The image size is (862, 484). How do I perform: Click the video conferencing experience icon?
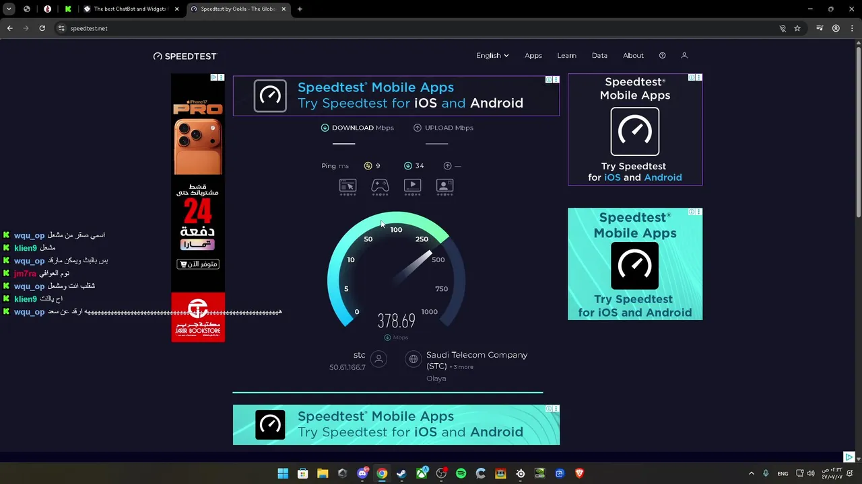pyautogui.click(x=444, y=186)
